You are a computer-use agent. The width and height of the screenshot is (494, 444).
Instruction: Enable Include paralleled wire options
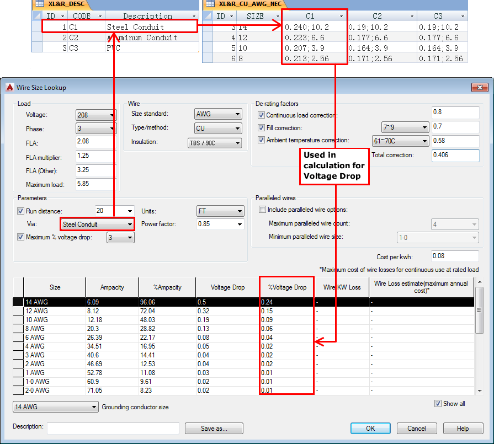pos(262,210)
